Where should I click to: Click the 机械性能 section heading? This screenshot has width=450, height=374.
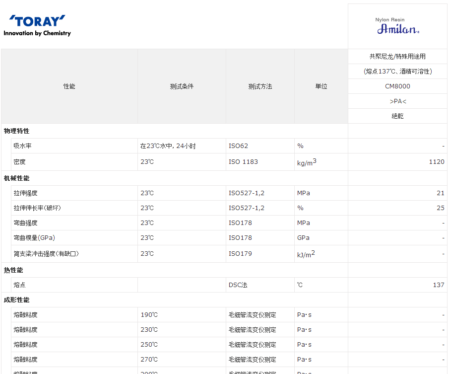coord(17,178)
